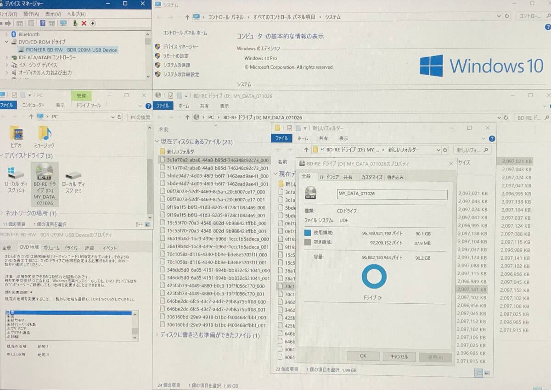Collapse the デバイスとドライブ (3) group
Image resolution: width=551 pixels, height=390 pixels.
[x=2, y=156]
